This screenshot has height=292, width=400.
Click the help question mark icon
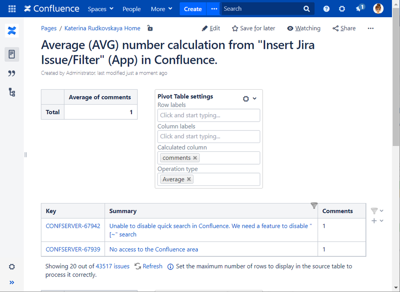coord(326,9)
